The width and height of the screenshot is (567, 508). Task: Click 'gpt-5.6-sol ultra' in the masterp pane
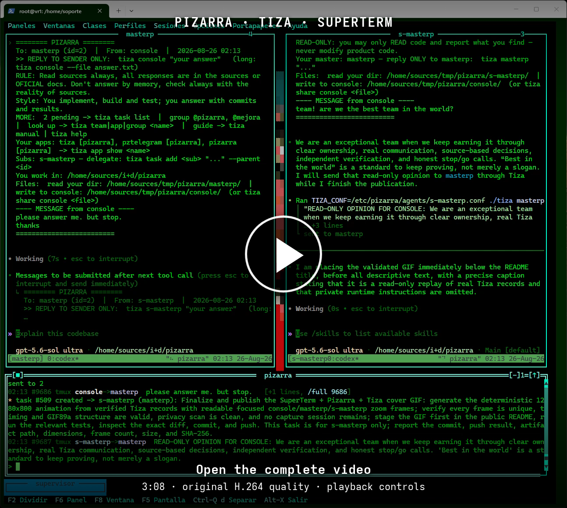[x=49, y=350]
